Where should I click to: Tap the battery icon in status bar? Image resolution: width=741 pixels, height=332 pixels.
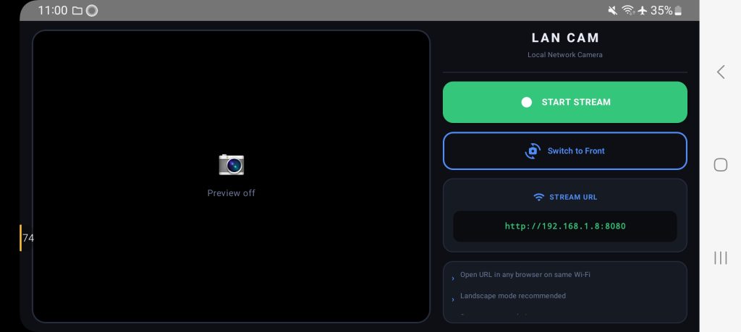(678, 10)
